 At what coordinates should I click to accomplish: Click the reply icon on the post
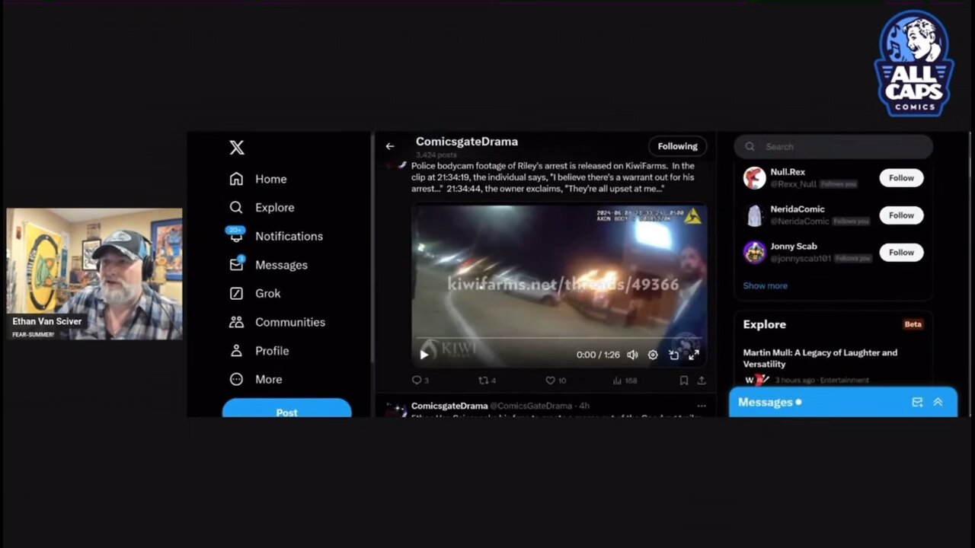416,380
